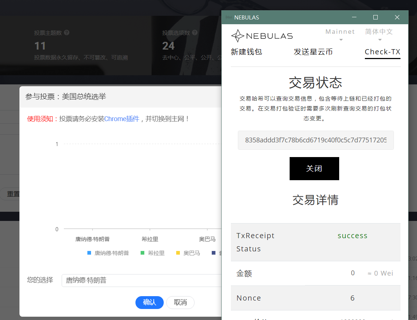Viewport: 417px width, 320px height.
Task: Click the NEBULAS window title text
Action: point(247,18)
